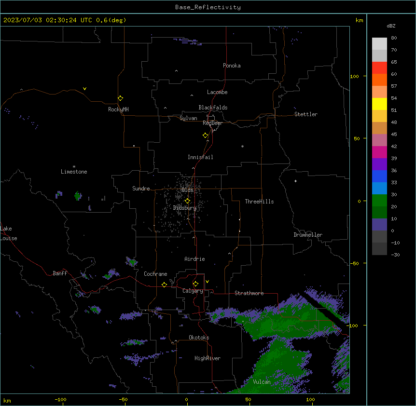Click the Drumheller label
The height and width of the screenshot is (406, 416).
(x=308, y=235)
